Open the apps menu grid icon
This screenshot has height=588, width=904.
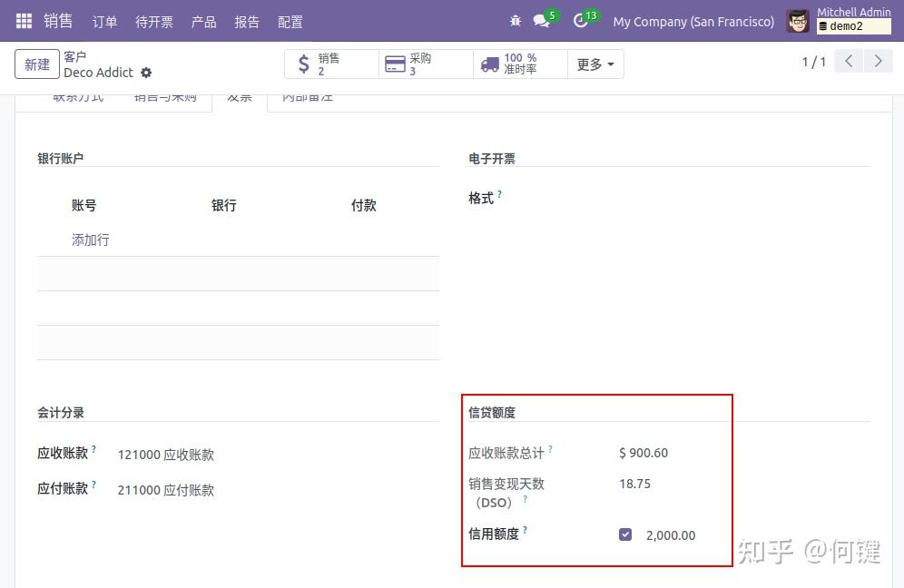[23, 22]
